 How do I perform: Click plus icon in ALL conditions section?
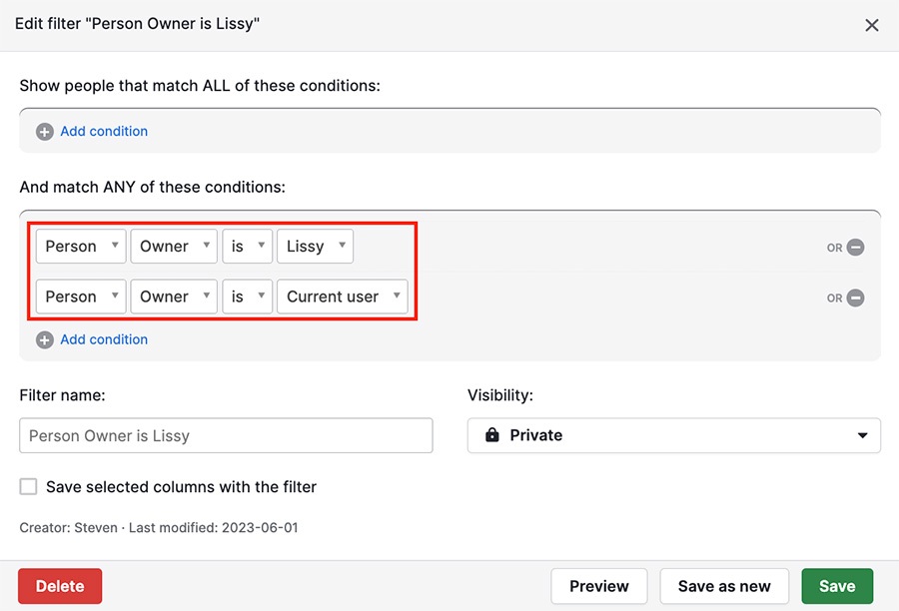45,132
